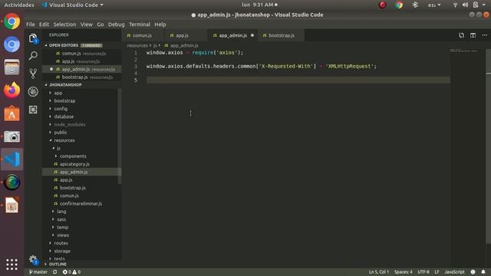This screenshot has width=491, height=276.
Task: Click Ln 5, Col 1 go to line
Action: point(378,272)
